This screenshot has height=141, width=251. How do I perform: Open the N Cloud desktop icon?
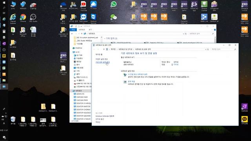pyautogui.click(x=93, y=5)
